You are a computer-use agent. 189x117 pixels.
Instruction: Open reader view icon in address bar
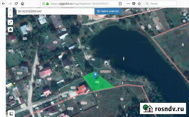pos(120,4)
